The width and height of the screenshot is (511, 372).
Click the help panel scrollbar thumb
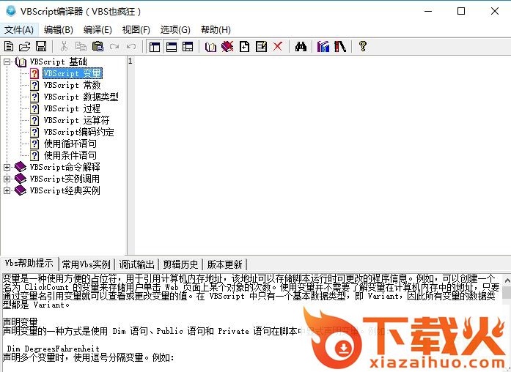tap(507, 293)
